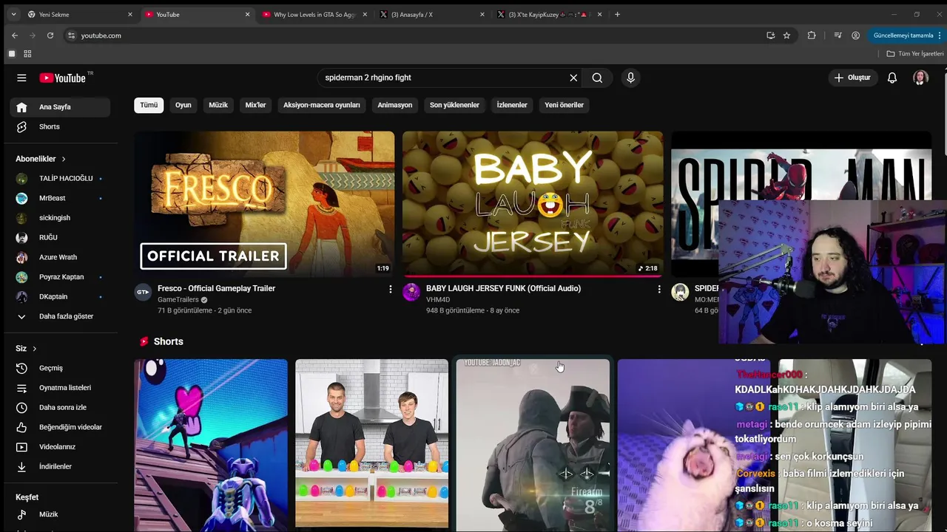Open more options for Fresco video

[x=391, y=290]
